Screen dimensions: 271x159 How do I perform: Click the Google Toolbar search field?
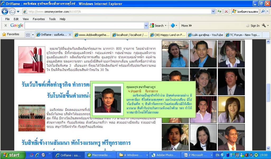click(85, 26)
